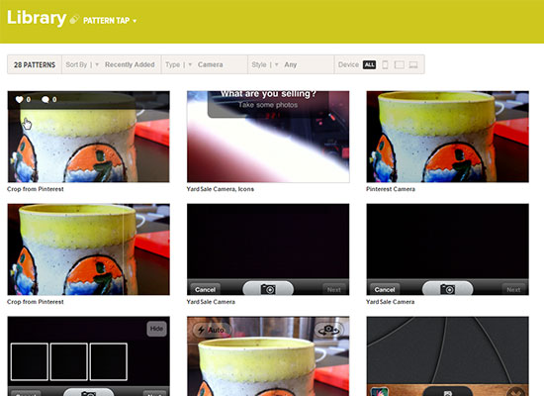Image resolution: width=544 pixels, height=396 pixels.
Task: Filter by laptop device icon
Action: click(413, 64)
